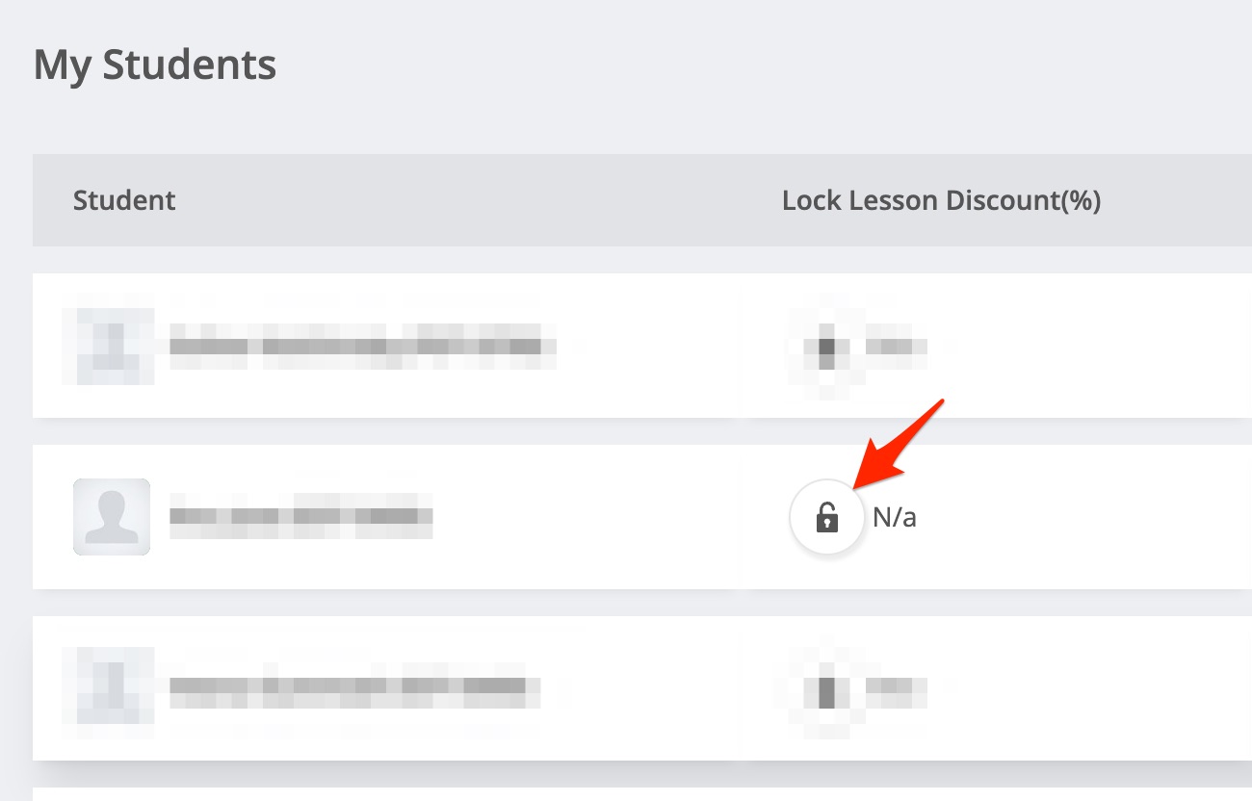
Task: Click empty header bar area between Student and Lock Lesson
Action: 482,200
